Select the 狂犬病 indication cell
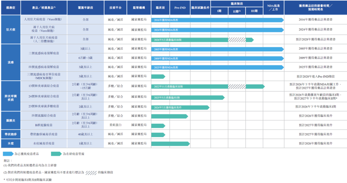Viewport: 347px width, 183px height. (x=11, y=30)
